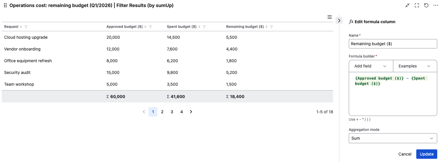Select the Cloud hosting upgrade row
444x162 pixels.
[167, 37]
